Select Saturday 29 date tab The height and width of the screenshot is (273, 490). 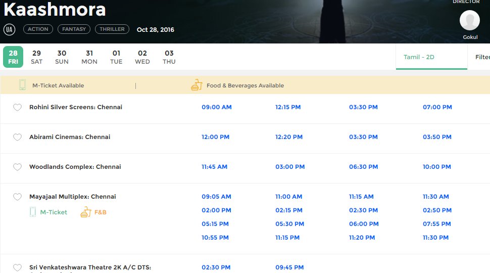(36, 57)
